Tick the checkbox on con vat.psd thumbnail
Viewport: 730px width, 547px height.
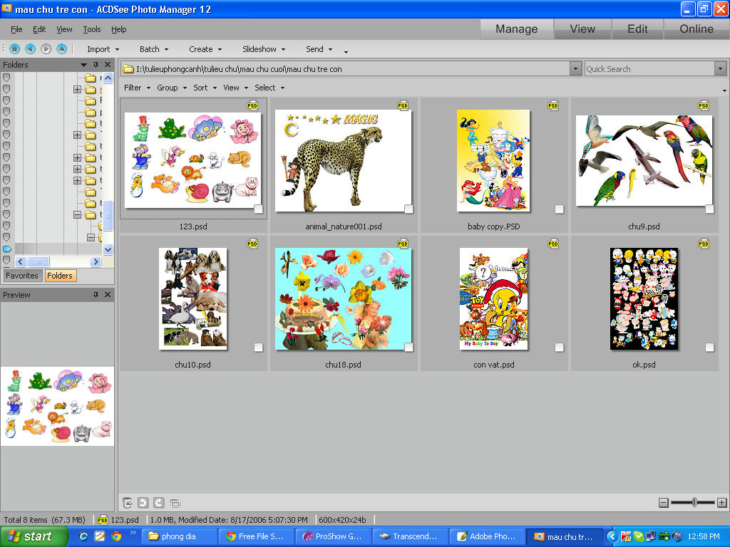(559, 348)
